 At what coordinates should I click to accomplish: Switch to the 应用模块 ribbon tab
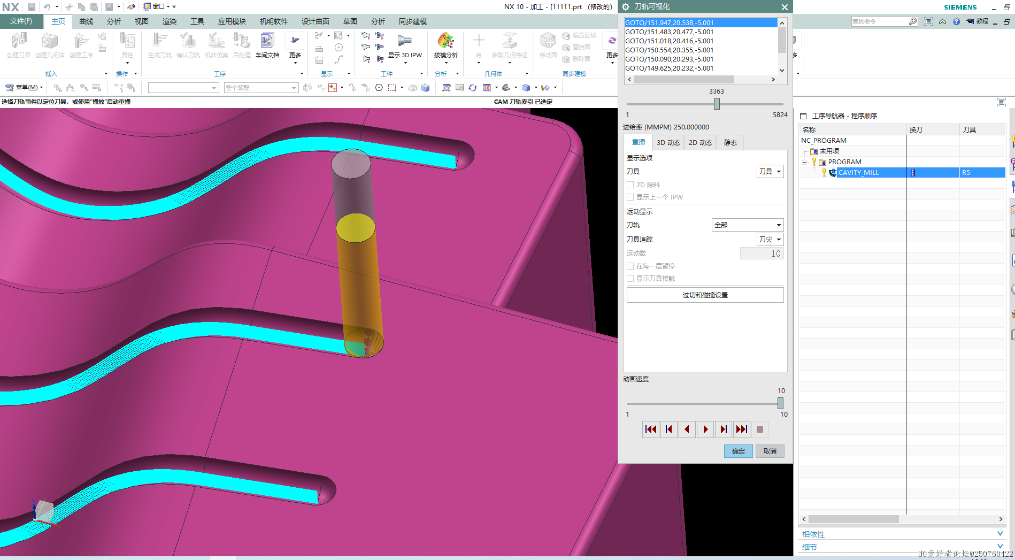[232, 21]
